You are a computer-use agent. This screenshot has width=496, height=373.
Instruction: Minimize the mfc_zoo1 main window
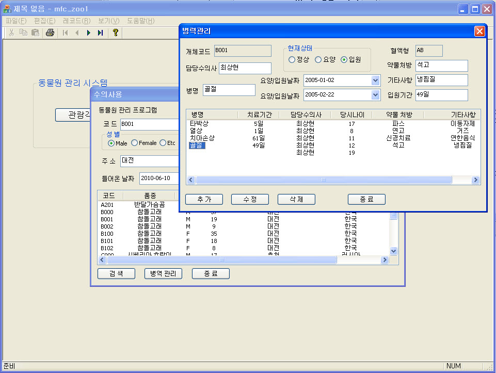pyautogui.click(x=463, y=9)
